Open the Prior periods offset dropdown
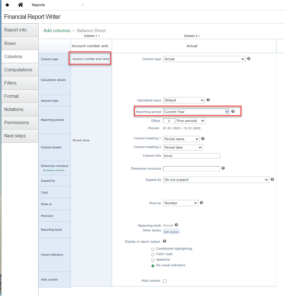 click(190, 121)
